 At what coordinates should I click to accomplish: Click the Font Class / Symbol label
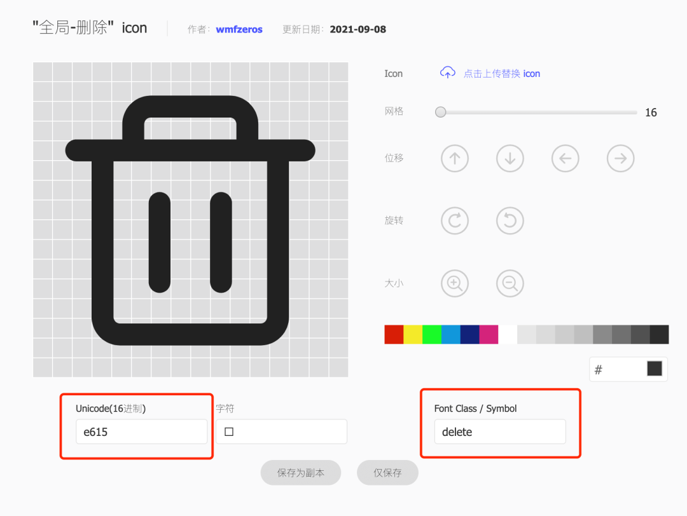pos(475,409)
